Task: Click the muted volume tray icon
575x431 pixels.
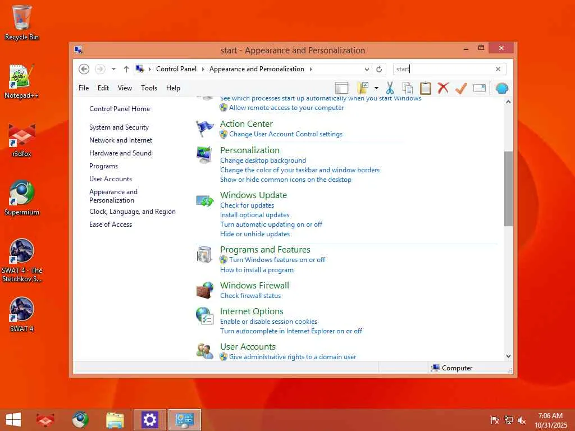Action: click(x=522, y=420)
